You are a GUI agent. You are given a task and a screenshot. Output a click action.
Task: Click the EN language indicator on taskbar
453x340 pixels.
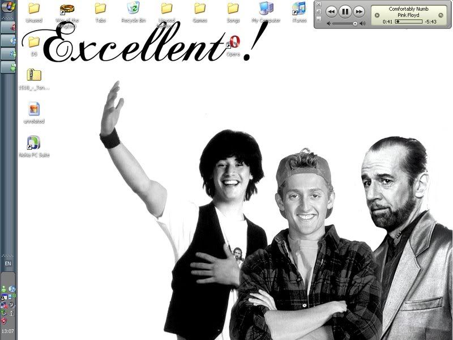(8, 264)
